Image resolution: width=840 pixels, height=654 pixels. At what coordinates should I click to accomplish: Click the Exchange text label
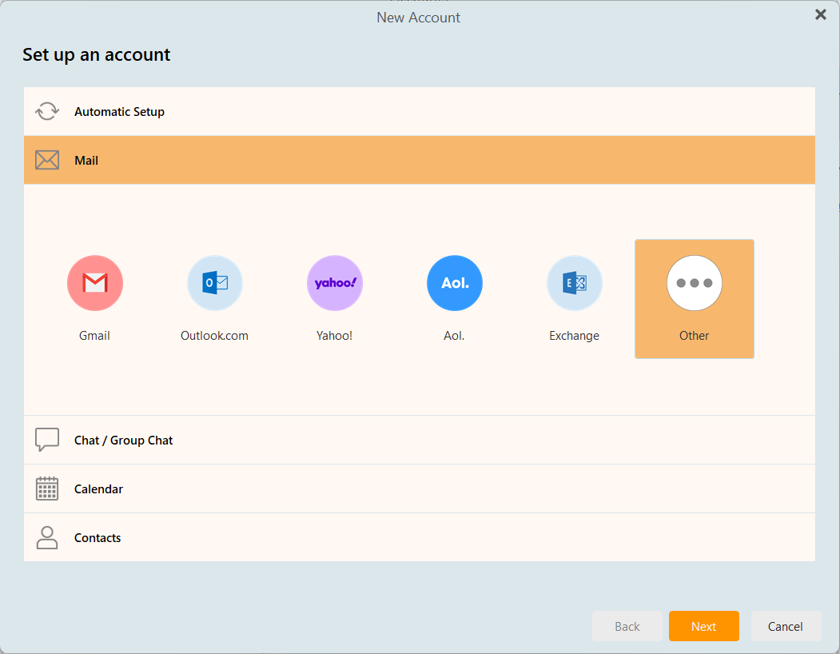[x=575, y=336]
